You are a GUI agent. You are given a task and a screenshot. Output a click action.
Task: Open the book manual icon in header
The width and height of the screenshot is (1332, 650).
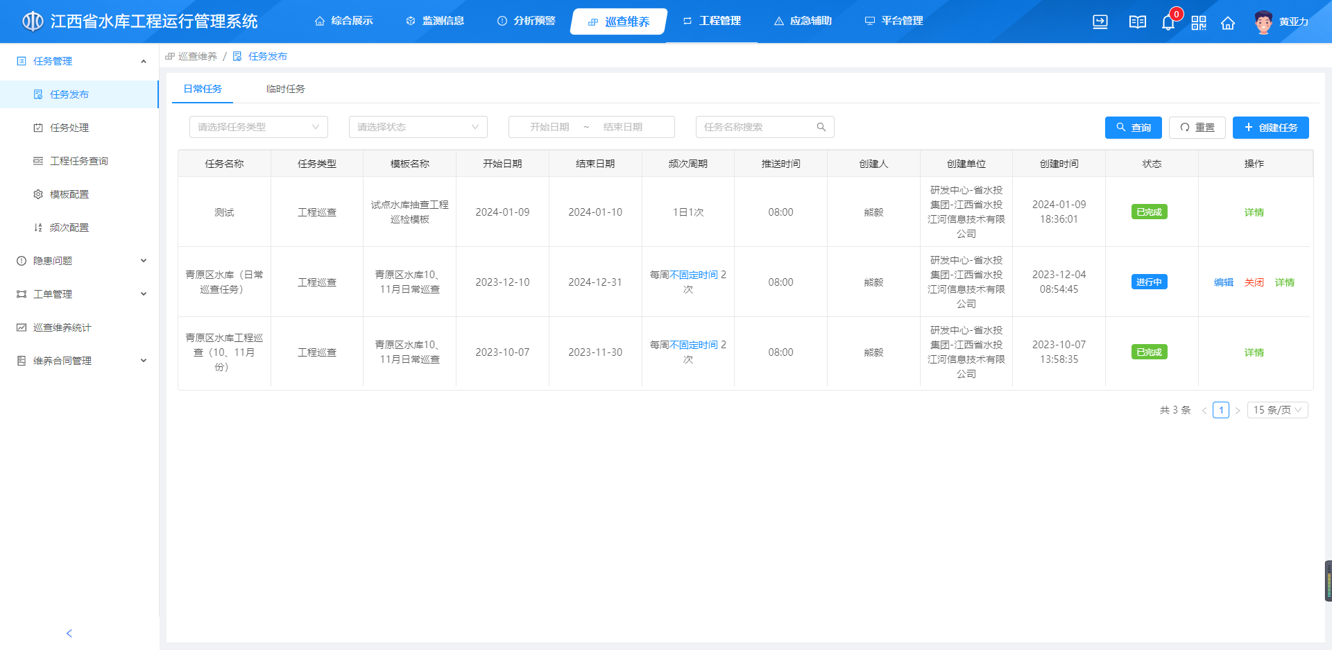click(x=1138, y=22)
